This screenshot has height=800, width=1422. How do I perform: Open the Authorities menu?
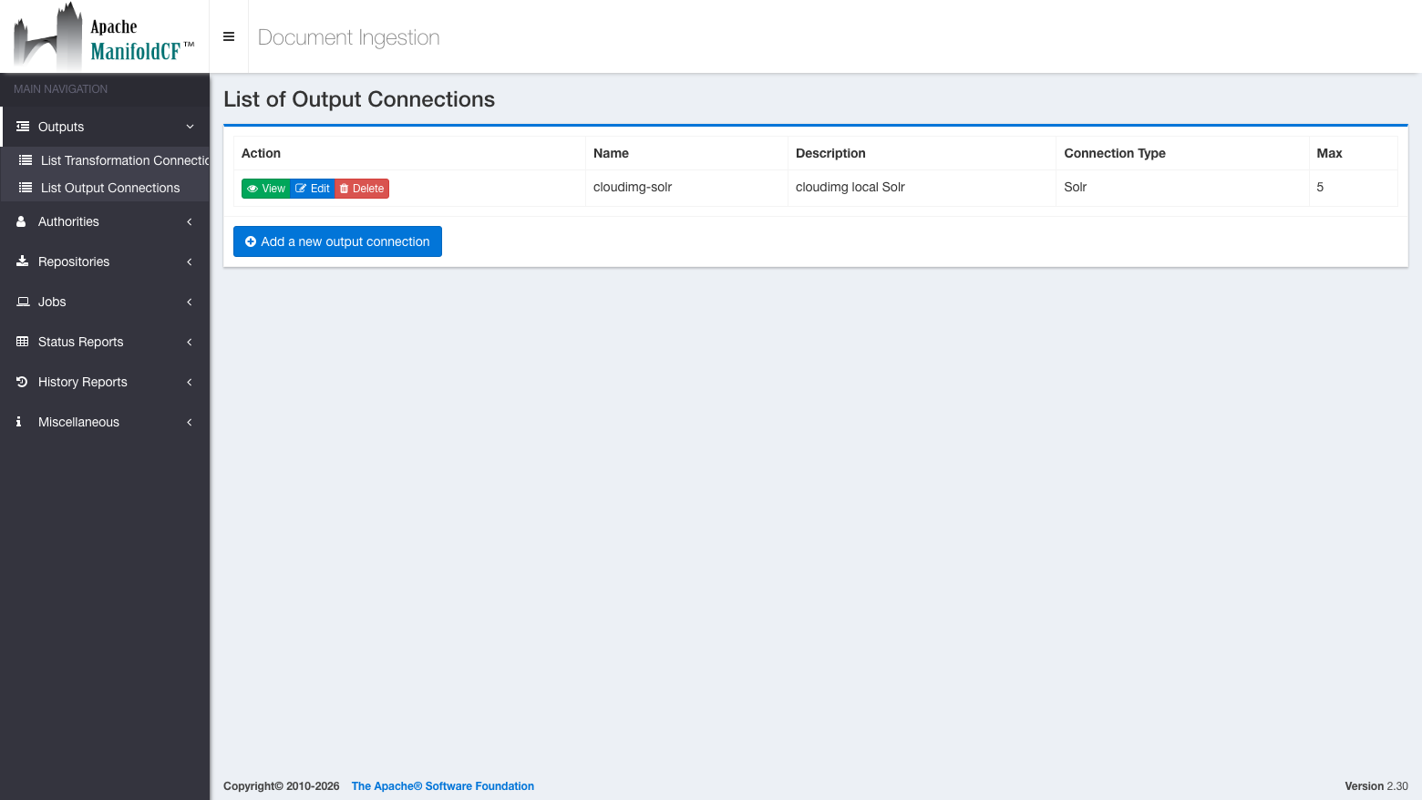click(x=105, y=221)
